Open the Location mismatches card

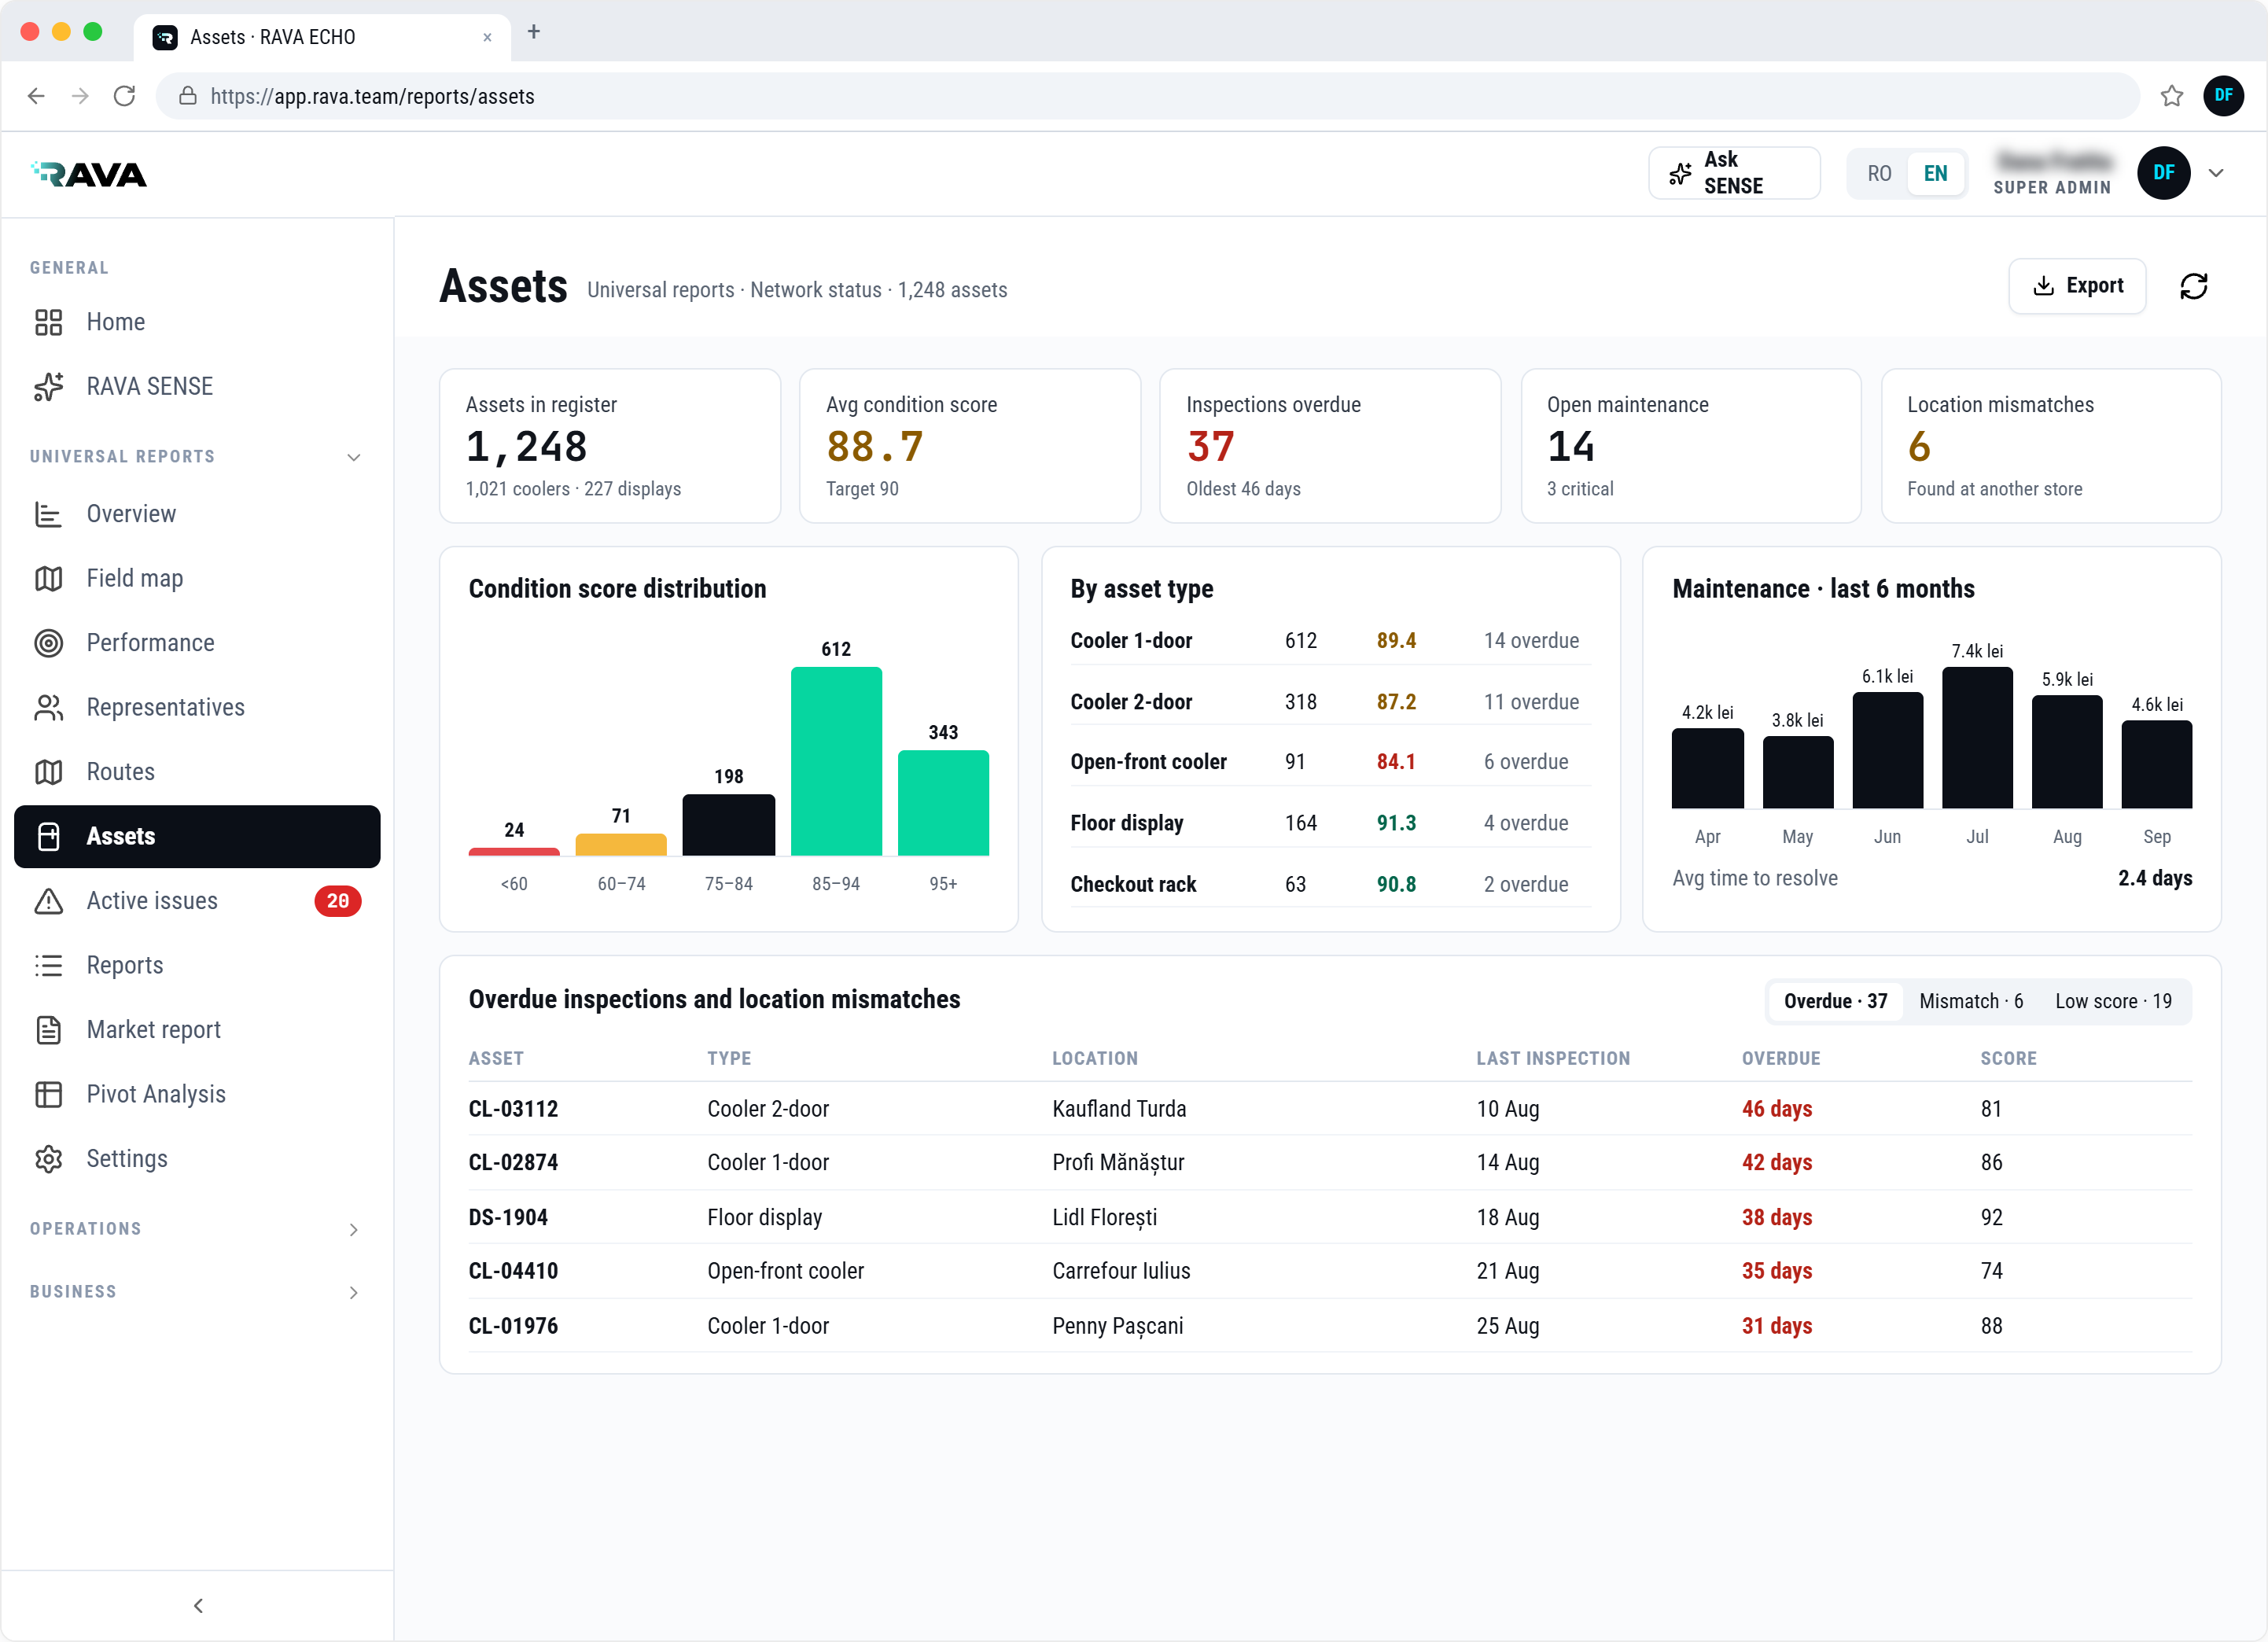(x=2050, y=446)
